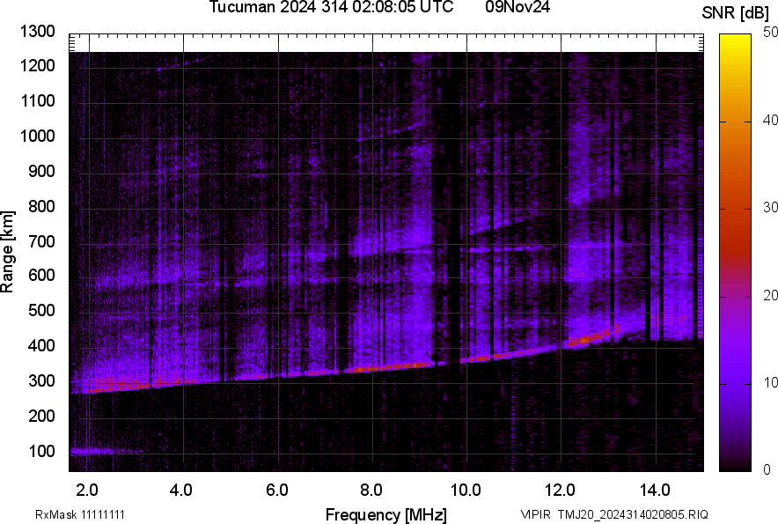Click the '700' range tick label

click(x=42, y=241)
